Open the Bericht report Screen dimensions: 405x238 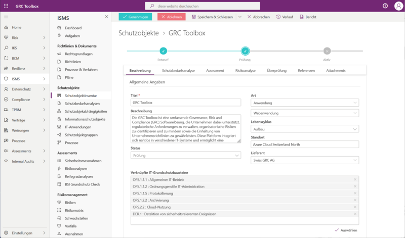tap(308, 17)
